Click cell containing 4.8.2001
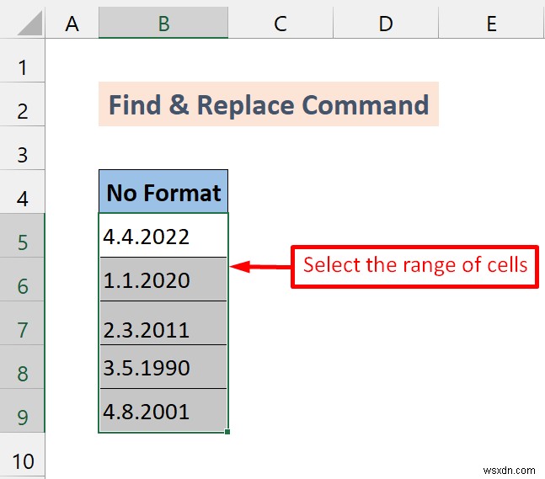 (x=163, y=411)
